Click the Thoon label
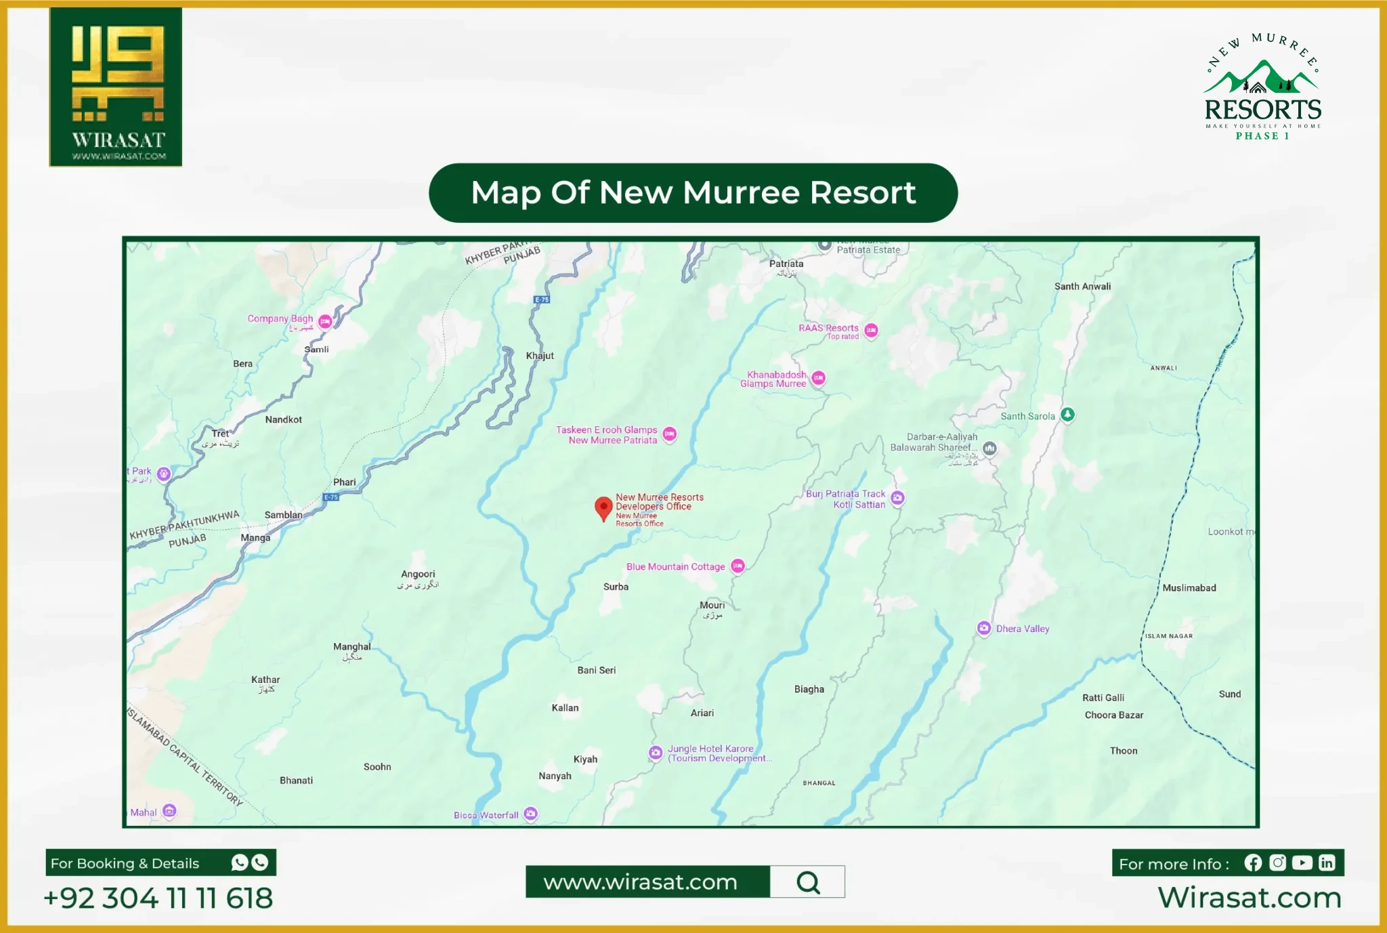The width and height of the screenshot is (1387, 933). (1124, 751)
